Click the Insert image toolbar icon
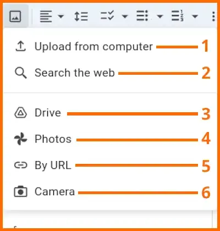The image size is (220, 231). 15,16
